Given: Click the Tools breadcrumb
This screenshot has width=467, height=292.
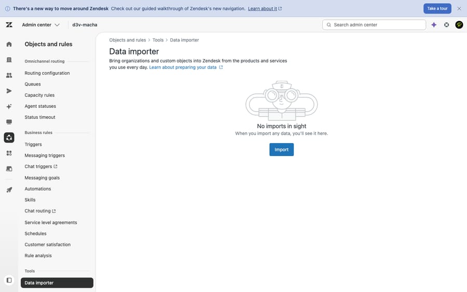Looking at the screenshot, I should tap(158, 40).
